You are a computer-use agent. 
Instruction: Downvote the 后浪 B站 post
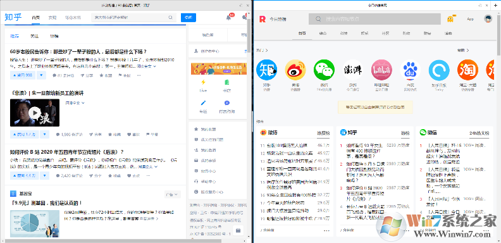tap(45, 175)
